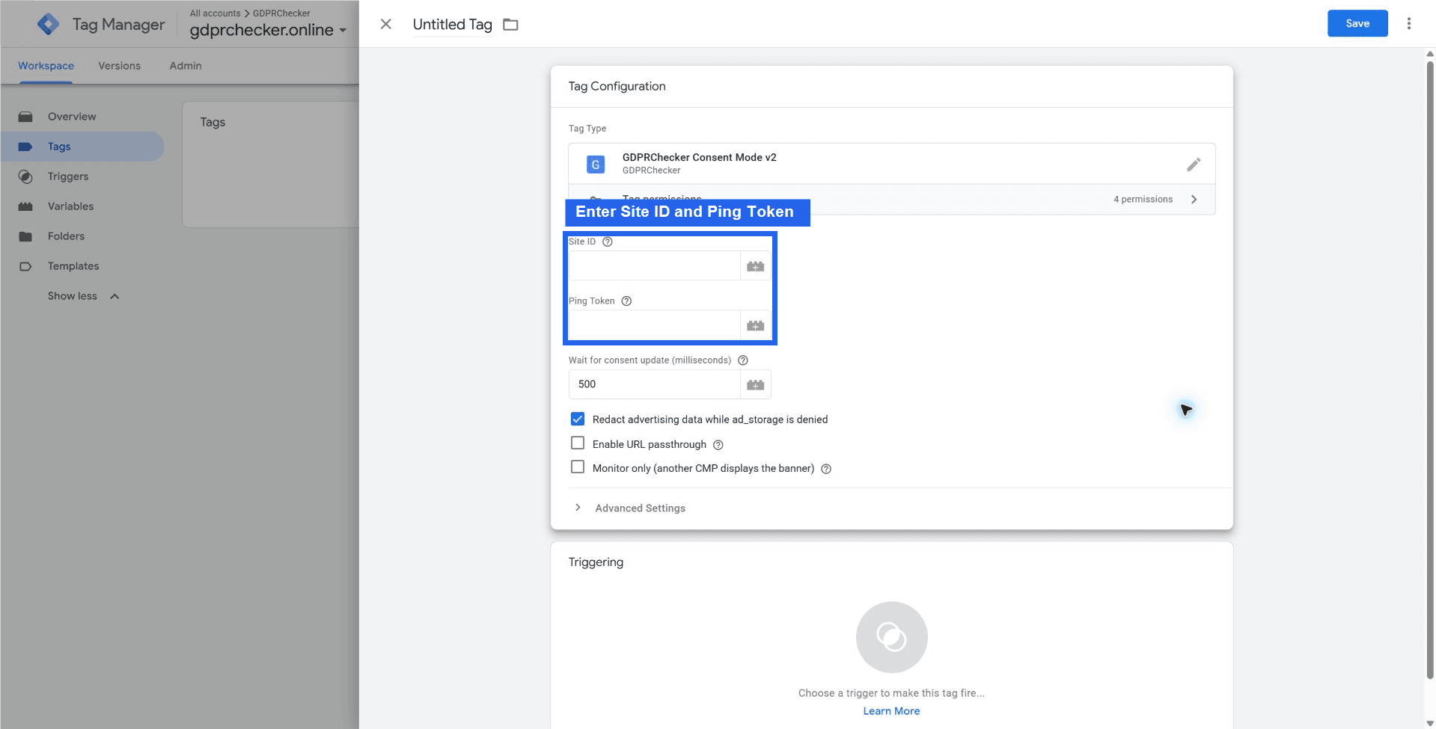Image resolution: width=1436 pixels, height=729 pixels.
Task: Go to All accounts breadcrumb
Action: point(215,13)
